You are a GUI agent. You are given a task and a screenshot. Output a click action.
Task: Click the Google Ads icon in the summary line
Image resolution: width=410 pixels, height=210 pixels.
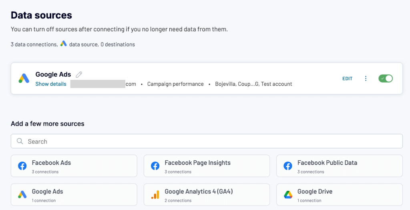[64, 44]
